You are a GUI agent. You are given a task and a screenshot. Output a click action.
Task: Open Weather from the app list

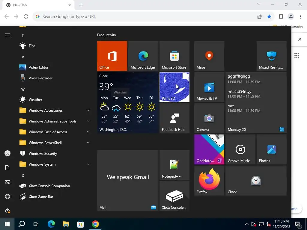[x=55, y=99]
